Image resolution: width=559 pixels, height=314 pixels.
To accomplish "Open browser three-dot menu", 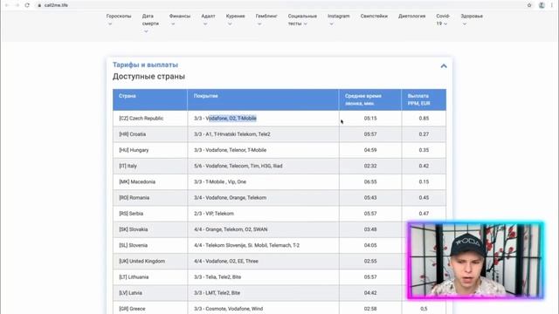I will point(552,5).
